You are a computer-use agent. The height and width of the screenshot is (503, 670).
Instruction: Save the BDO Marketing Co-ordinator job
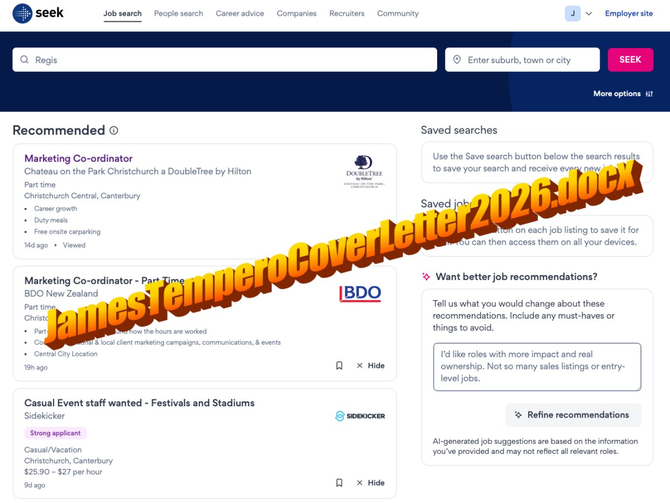click(339, 366)
